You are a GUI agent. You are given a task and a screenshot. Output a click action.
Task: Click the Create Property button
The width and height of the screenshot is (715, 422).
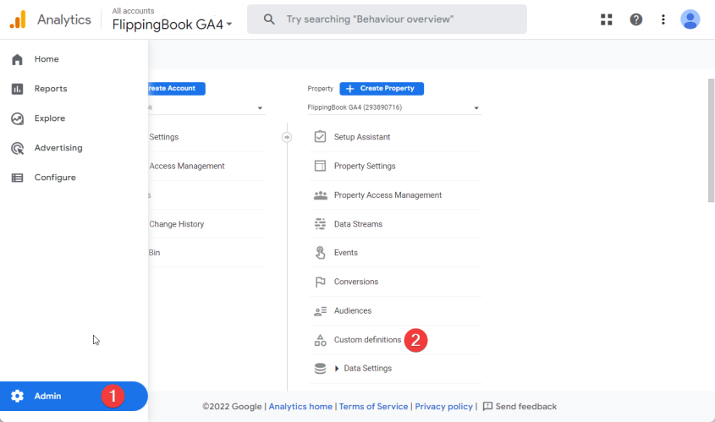(382, 89)
